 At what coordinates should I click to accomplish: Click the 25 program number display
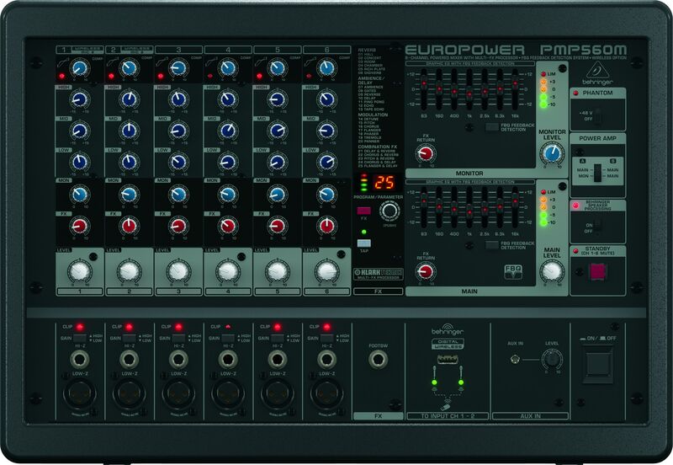pyautogui.click(x=384, y=183)
